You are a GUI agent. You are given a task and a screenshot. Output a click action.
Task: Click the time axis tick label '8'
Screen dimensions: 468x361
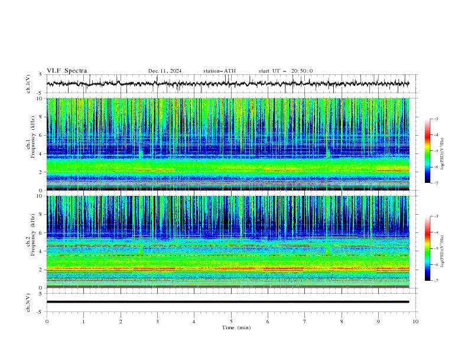point(342,321)
